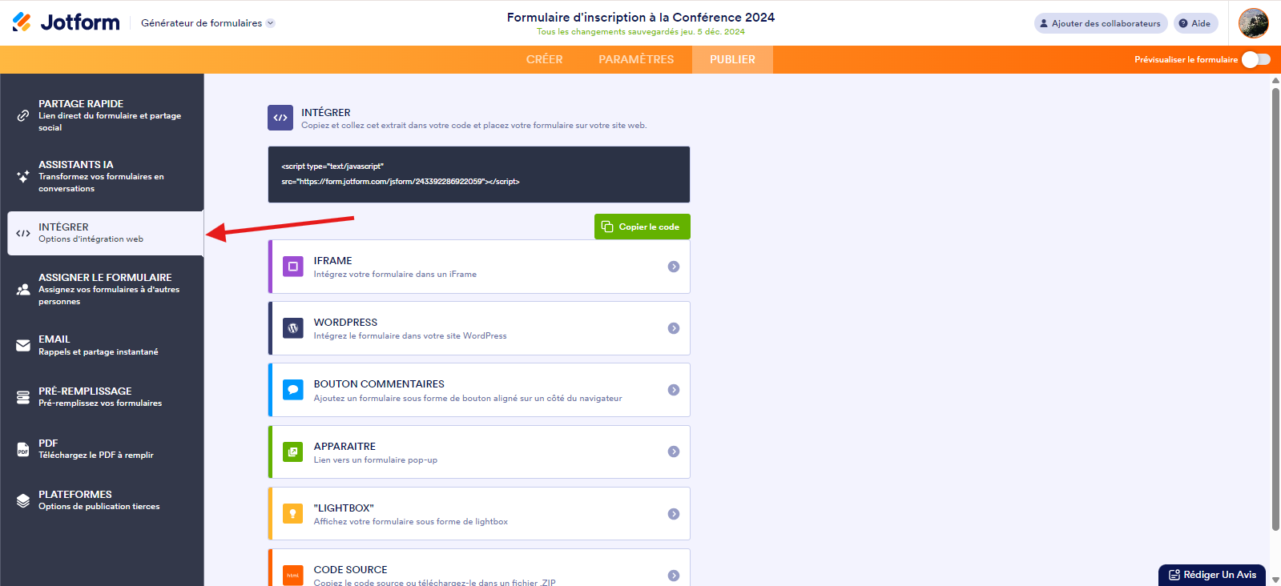The width and height of the screenshot is (1281, 586).
Task: Open the Aide help button
Action: pos(1195,23)
